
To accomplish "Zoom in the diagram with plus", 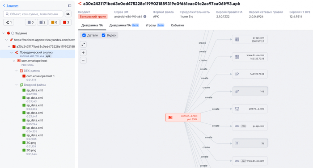I will click(x=83, y=53).
